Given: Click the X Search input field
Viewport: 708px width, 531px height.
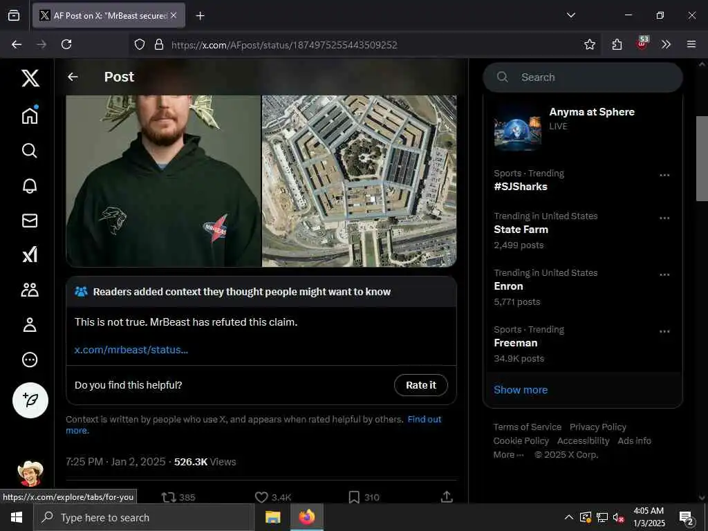Looking at the screenshot, I should tap(583, 77).
